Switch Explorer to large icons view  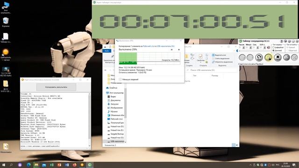click(x=237, y=145)
